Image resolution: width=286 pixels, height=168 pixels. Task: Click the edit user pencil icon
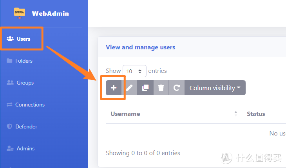coord(129,88)
